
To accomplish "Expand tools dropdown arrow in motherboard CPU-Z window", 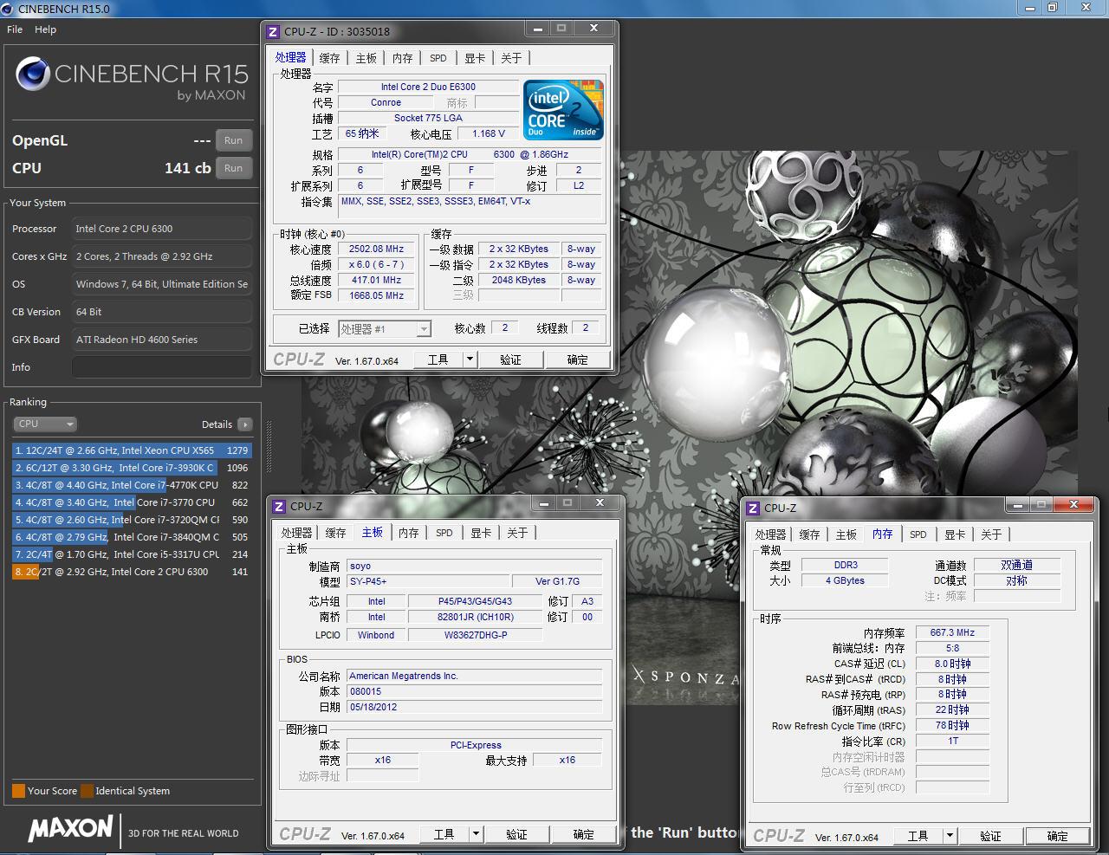I will [476, 833].
